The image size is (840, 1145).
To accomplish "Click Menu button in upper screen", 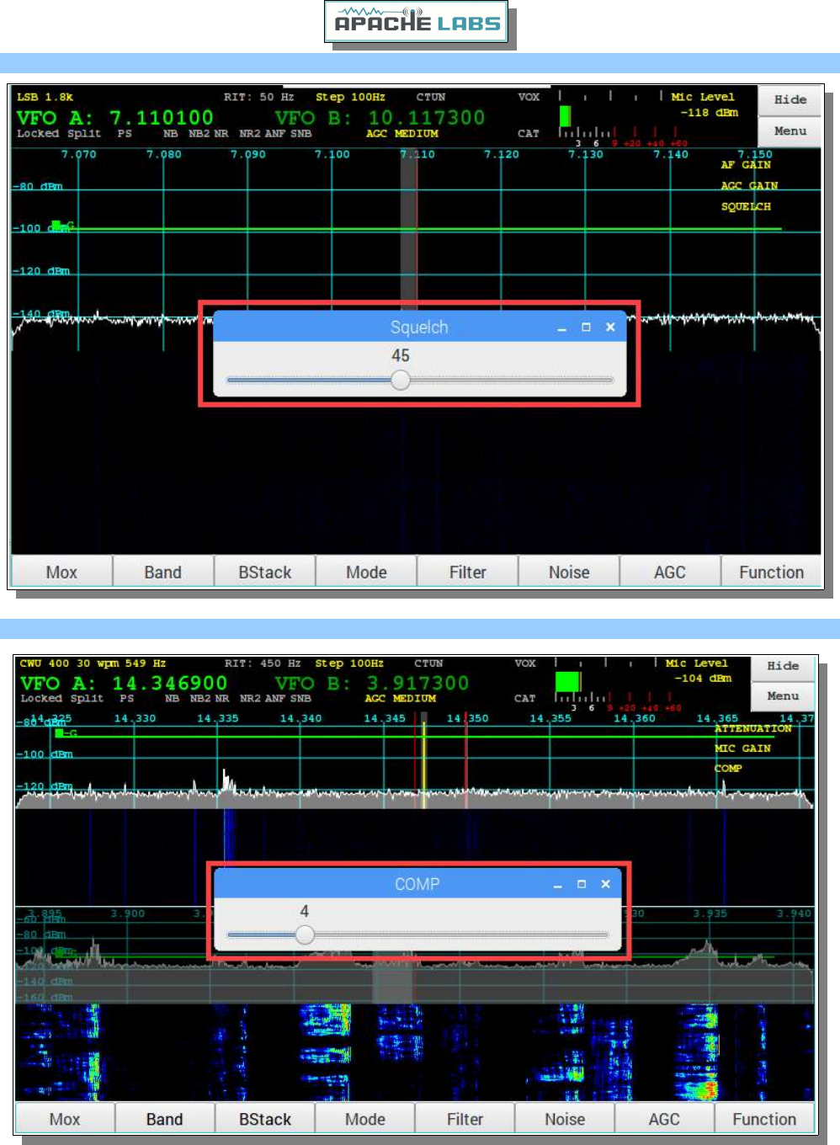I will [790, 130].
